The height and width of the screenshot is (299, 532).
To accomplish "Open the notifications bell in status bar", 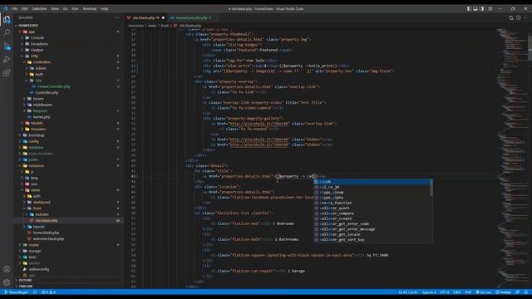I will coord(525,292).
